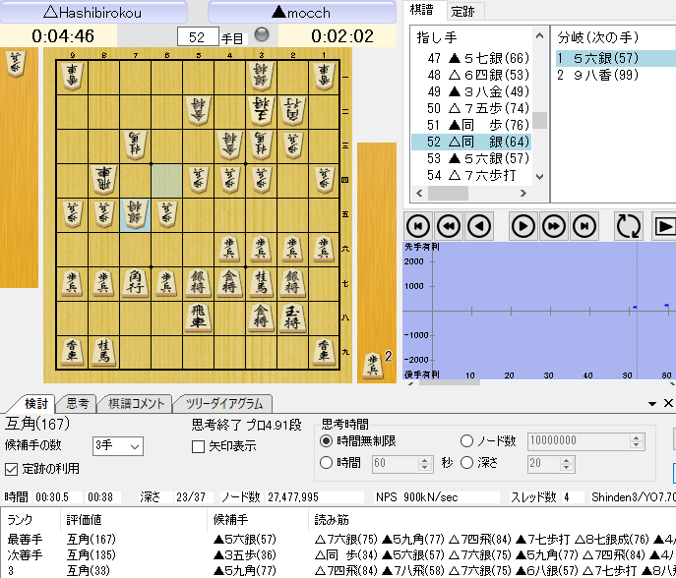The height and width of the screenshot is (578, 676).
Task: Select move 49 ▲3八金(49) in the list
Action: pyautogui.click(x=472, y=91)
